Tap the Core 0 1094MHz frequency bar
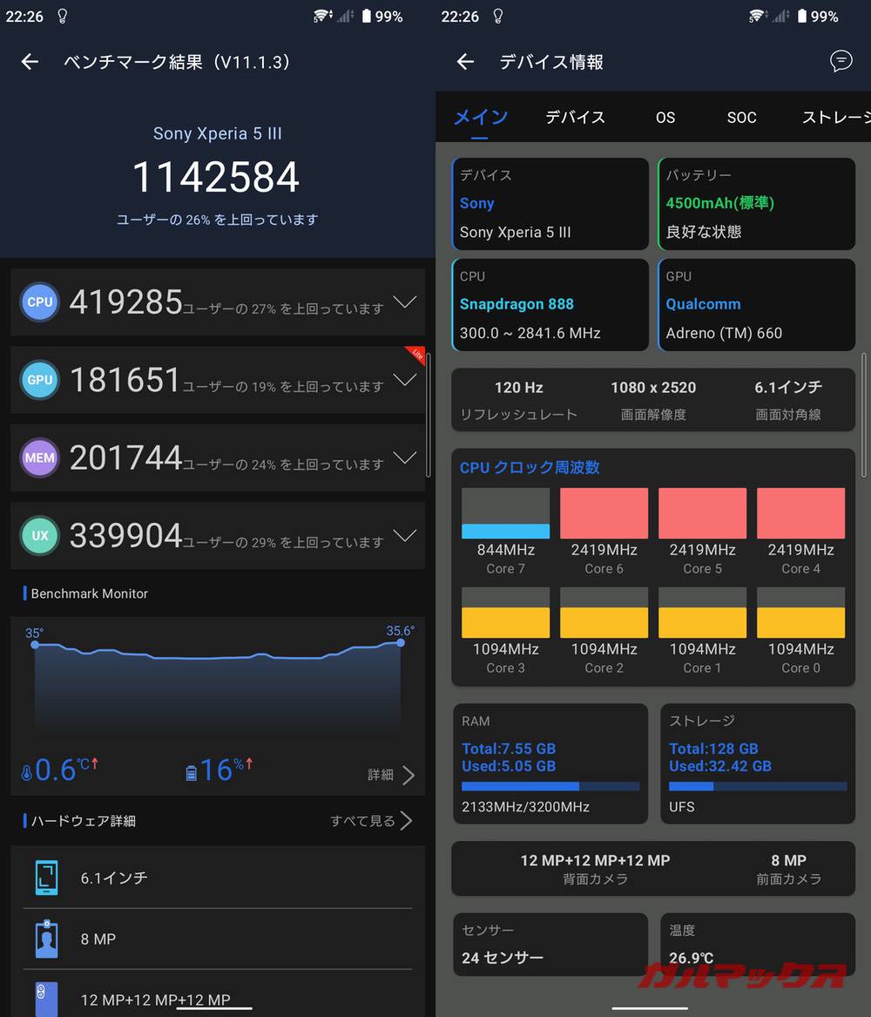The height and width of the screenshot is (1017, 871). pos(801,613)
